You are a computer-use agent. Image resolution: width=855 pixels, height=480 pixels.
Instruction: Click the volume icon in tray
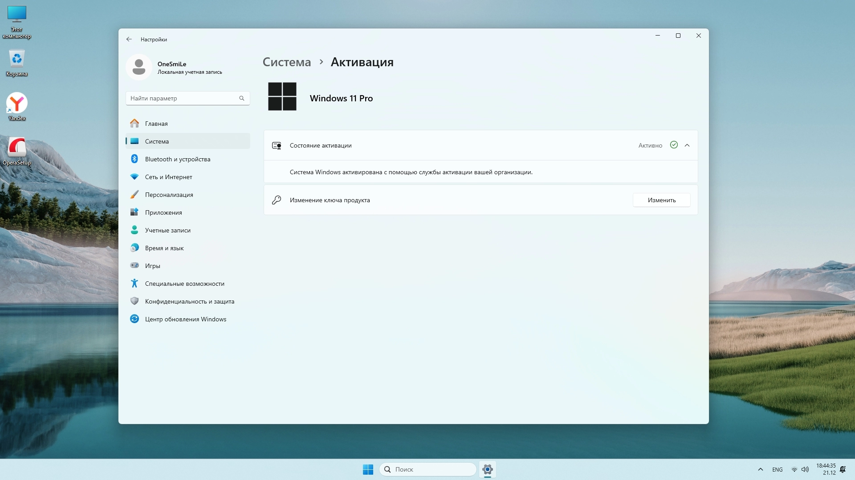coord(805,469)
